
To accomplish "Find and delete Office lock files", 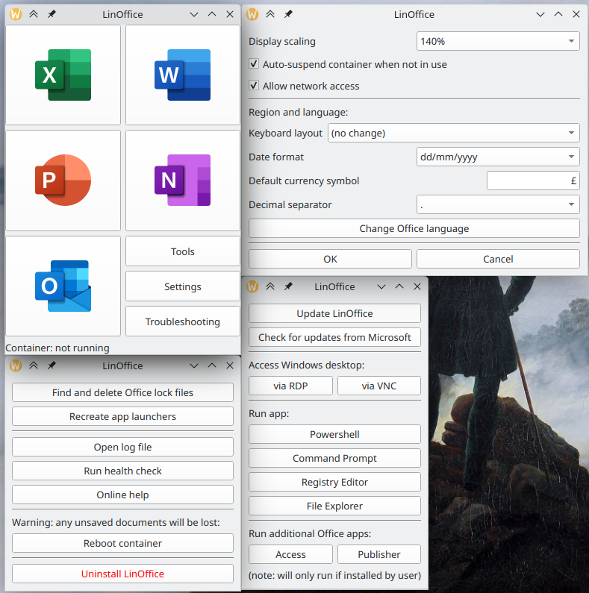I will tap(122, 392).
